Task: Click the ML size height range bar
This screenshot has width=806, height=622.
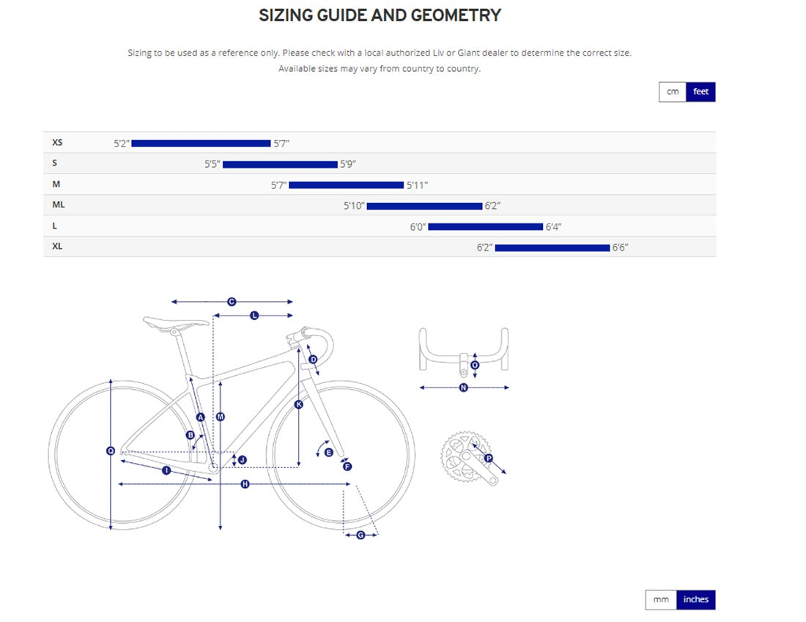Action: 424,206
